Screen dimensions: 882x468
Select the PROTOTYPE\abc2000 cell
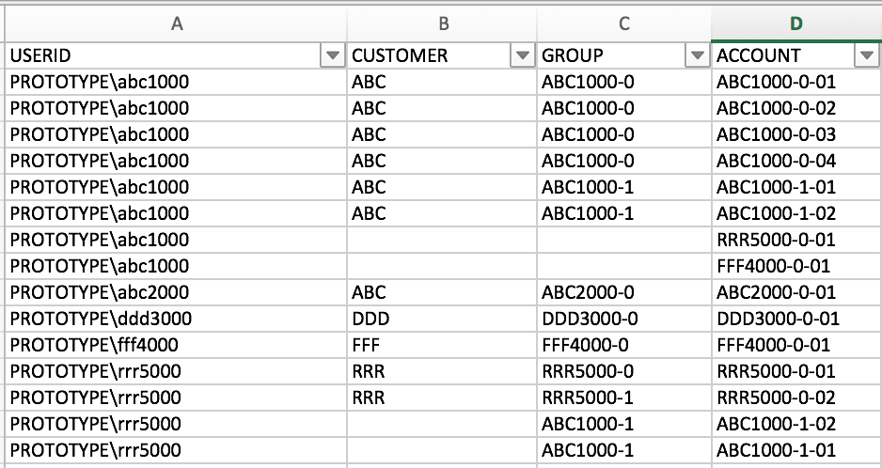pos(100,292)
